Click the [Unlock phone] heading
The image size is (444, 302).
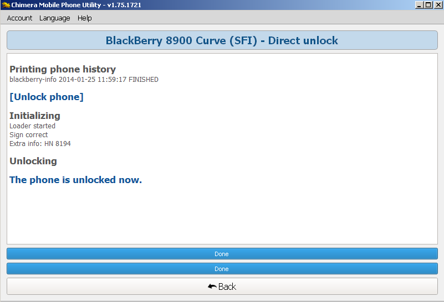tap(47, 97)
